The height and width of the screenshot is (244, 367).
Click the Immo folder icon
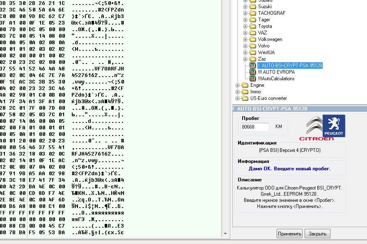point(245,92)
